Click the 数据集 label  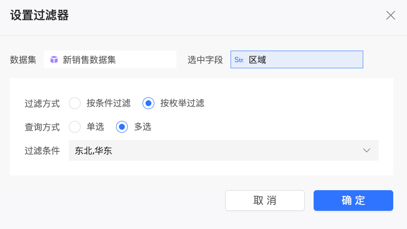23,60
